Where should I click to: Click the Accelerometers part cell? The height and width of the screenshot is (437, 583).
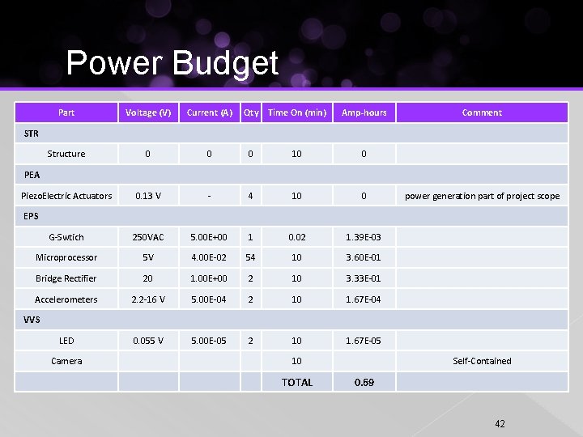pos(66,299)
